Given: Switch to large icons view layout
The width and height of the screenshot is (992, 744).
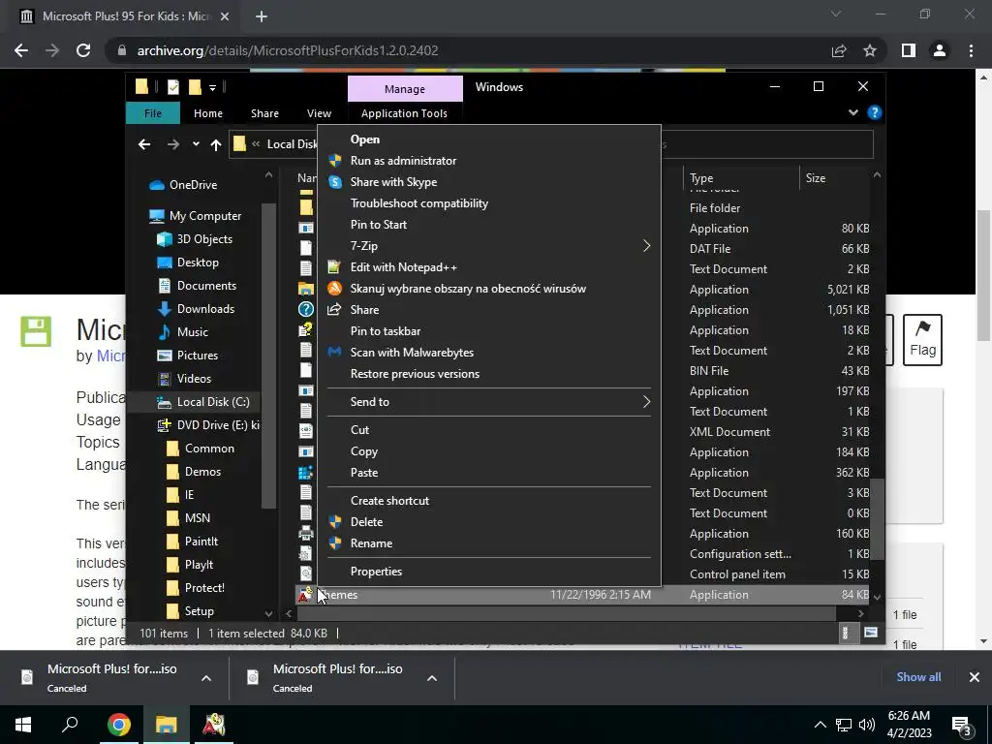Looking at the screenshot, I should [871, 633].
